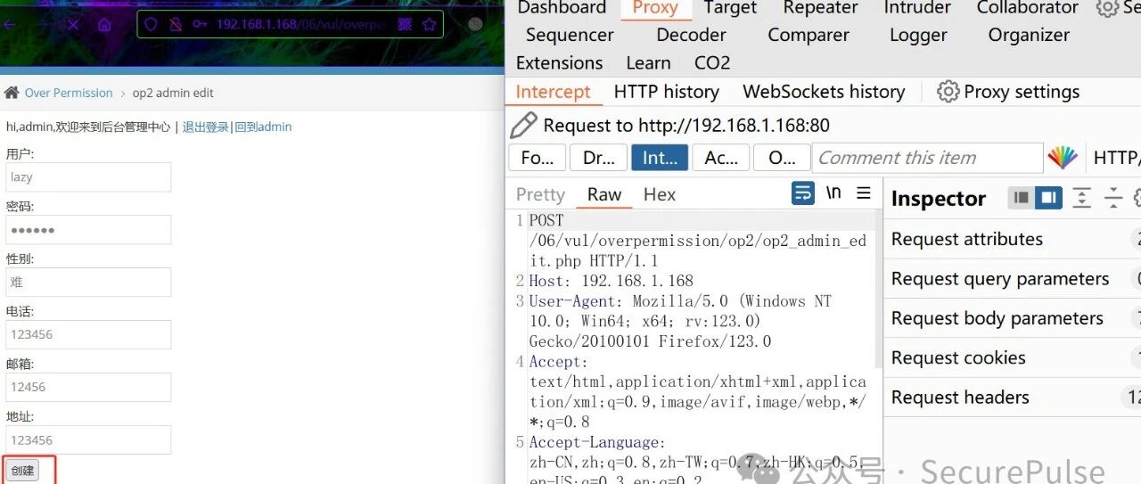Open the message editor hamburger menu

(864, 193)
